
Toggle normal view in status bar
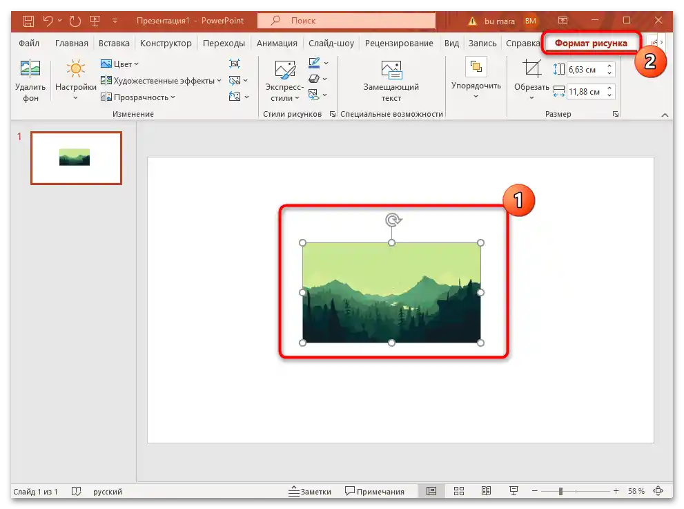(431, 491)
